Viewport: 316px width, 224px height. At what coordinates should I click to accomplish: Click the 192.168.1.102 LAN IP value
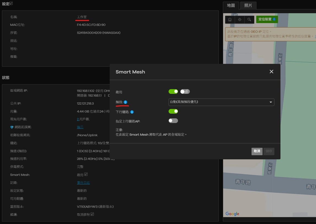[x=85, y=91]
